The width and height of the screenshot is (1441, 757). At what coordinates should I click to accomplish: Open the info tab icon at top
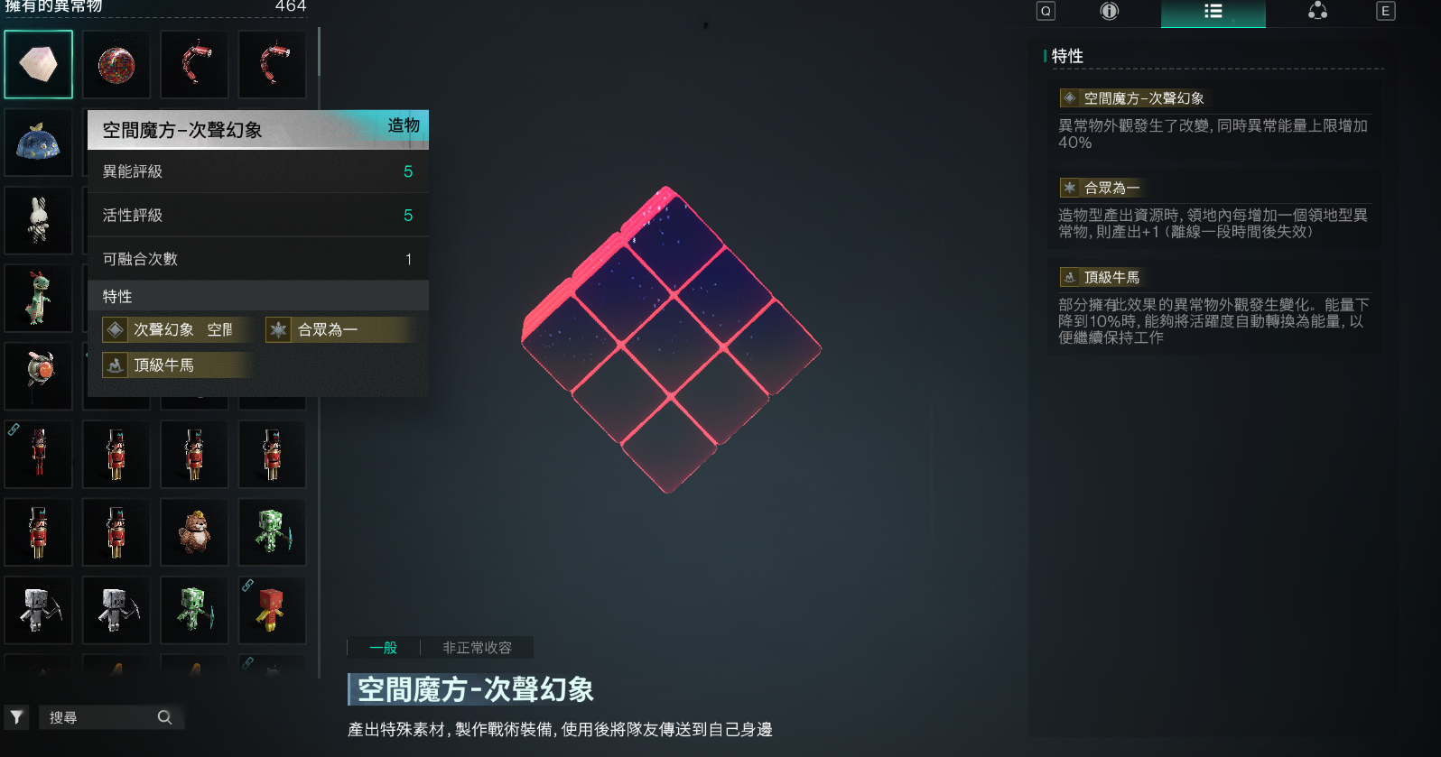click(x=1109, y=12)
